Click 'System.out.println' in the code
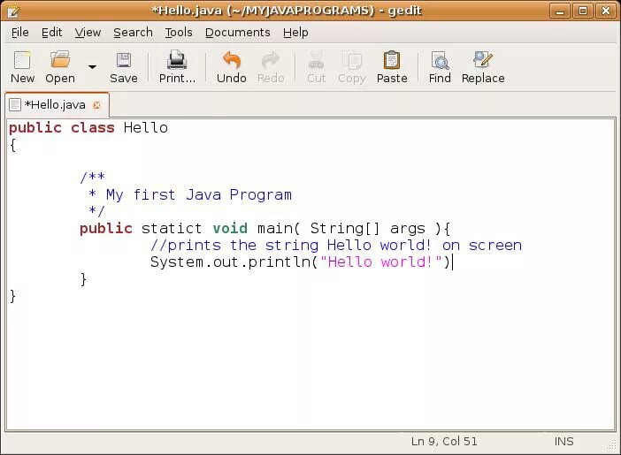621x455 pixels. tap(231, 262)
